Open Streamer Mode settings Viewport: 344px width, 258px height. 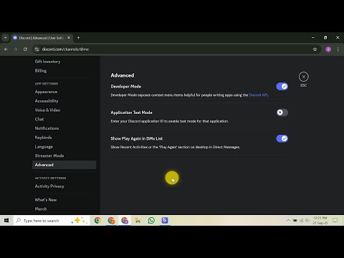coord(49,156)
